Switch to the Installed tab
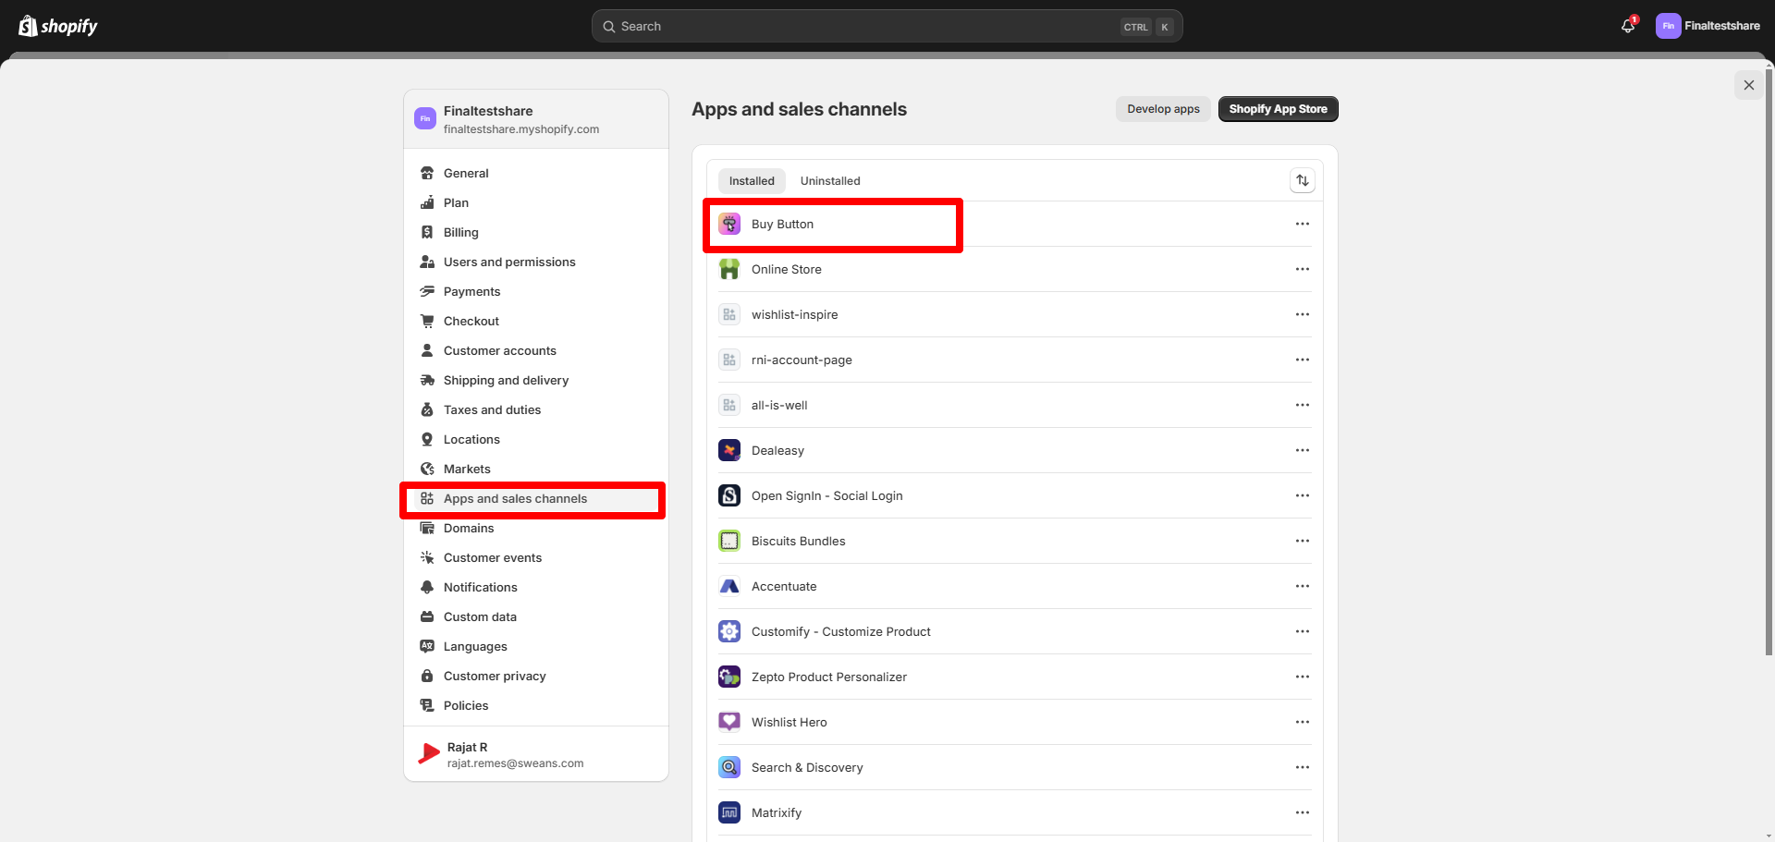 click(x=752, y=180)
